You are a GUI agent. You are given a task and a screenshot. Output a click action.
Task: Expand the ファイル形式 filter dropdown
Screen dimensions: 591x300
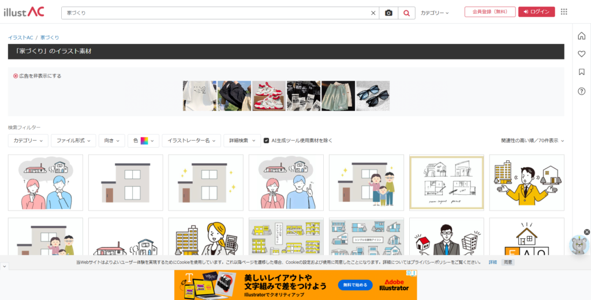pyautogui.click(x=73, y=140)
